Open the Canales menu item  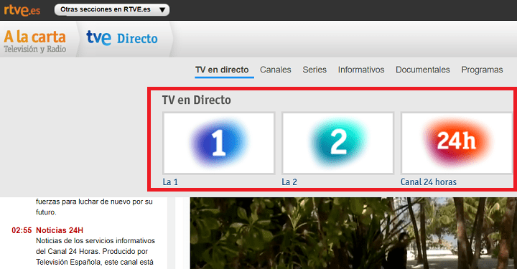(275, 70)
